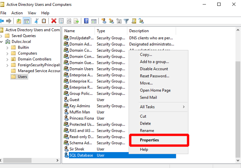The image size is (241, 168).
Task: Choose Add to a group from the context menu
Action: coord(158,62)
